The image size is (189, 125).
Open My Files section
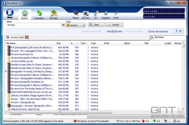coord(54,15)
